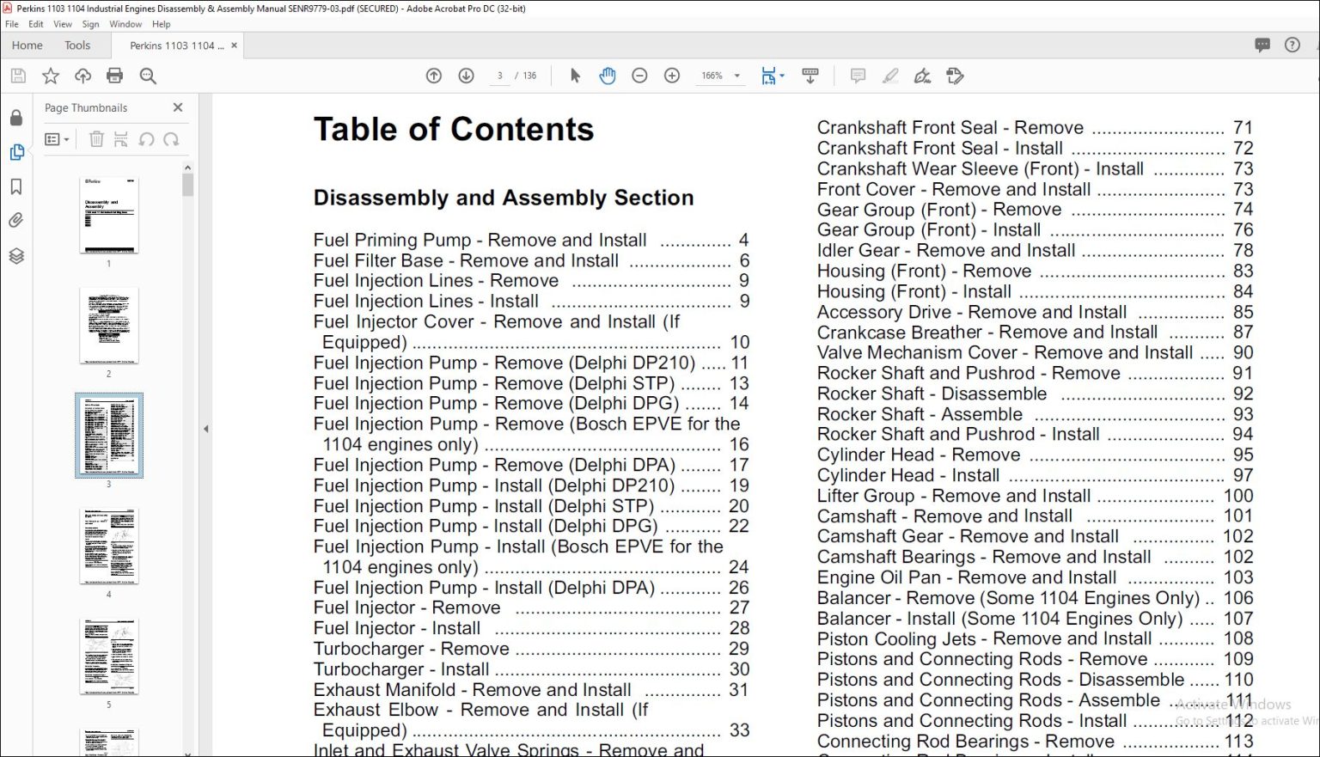The height and width of the screenshot is (757, 1320).
Task: Toggle the Page Thumbnails sidebar icon
Action: click(16, 152)
